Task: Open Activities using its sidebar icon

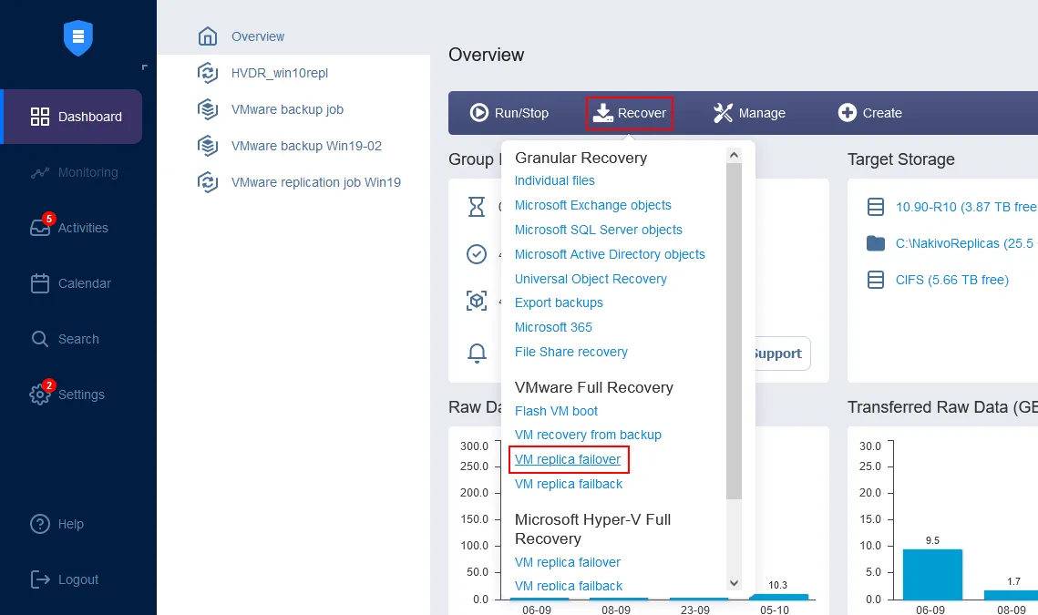Action: 40,227
